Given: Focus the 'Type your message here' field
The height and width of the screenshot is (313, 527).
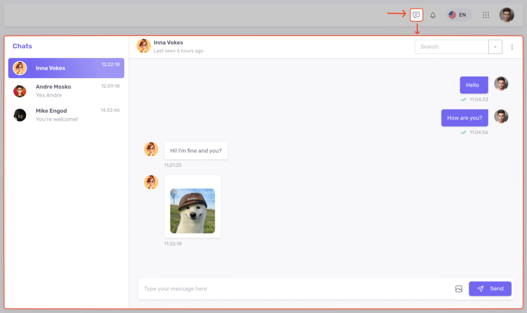Looking at the screenshot, I should click(x=293, y=289).
